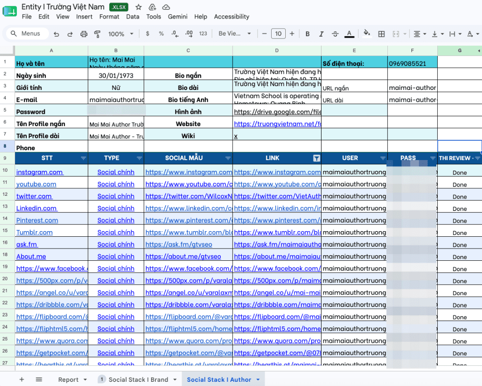Open the STT column filter
482x386 pixels.
click(x=83, y=158)
